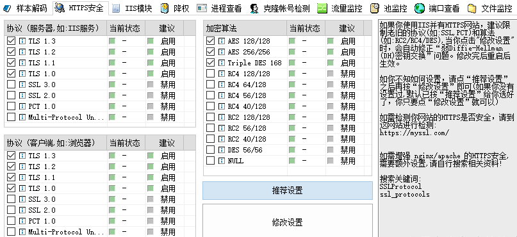Click the 修改设置 button
Screen dimensions: 517x237
coord(287,222)
